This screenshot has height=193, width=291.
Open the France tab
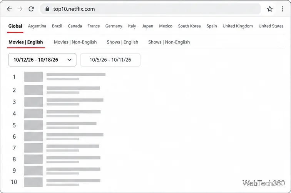click(x=94, y=26)
